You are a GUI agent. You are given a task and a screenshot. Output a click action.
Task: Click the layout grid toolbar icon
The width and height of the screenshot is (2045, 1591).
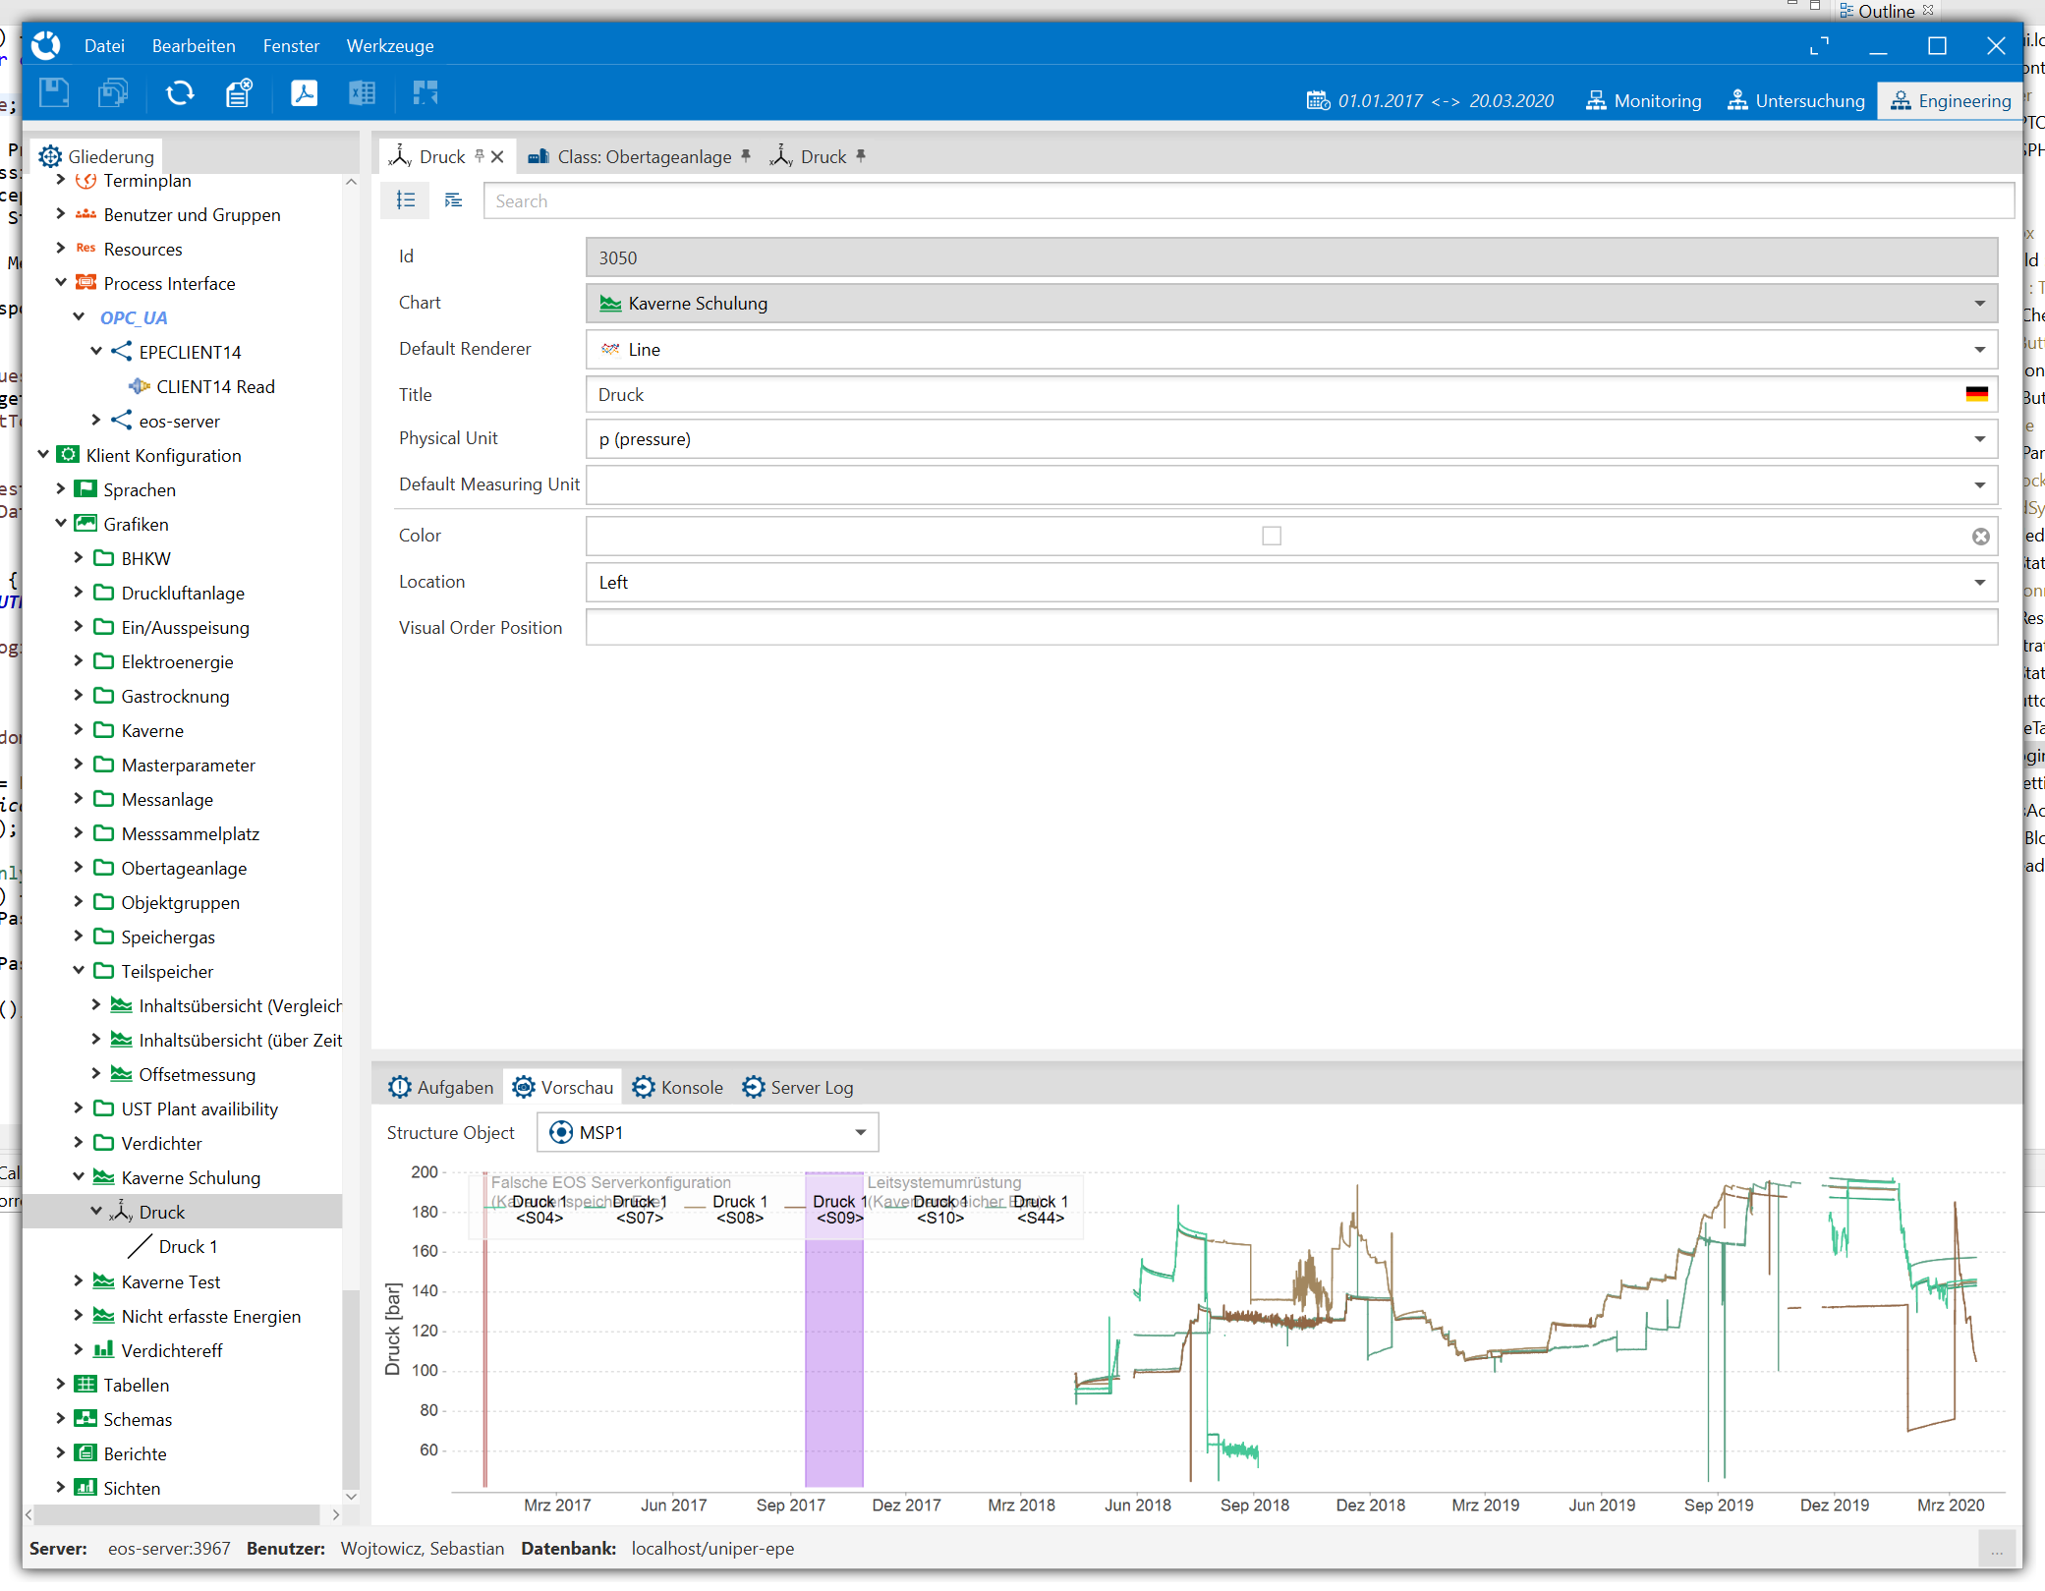(x=426, y=93)
